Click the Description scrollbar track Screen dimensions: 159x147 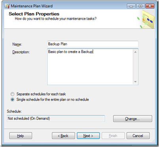135,67
